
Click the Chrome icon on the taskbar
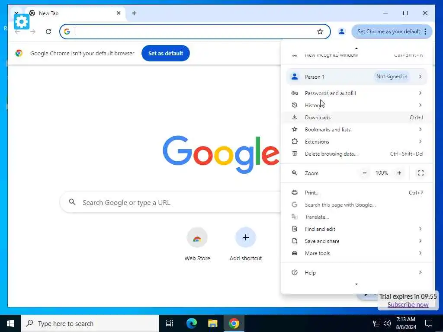point(234,323)
